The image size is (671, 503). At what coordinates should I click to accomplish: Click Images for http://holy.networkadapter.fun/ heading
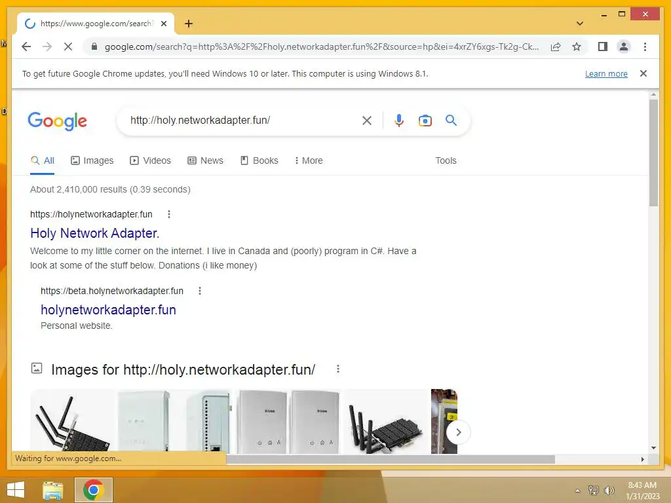tap(183, 369)
